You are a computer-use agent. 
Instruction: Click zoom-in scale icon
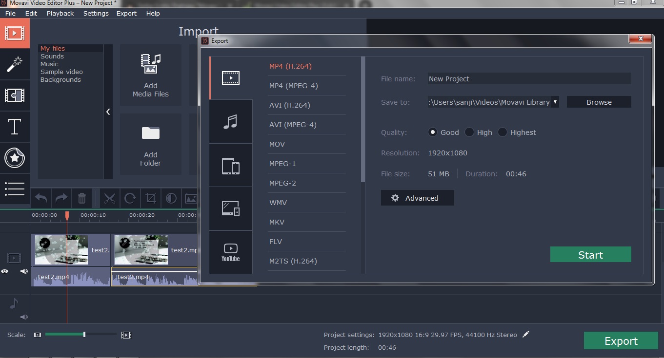[x=126, y=335]
